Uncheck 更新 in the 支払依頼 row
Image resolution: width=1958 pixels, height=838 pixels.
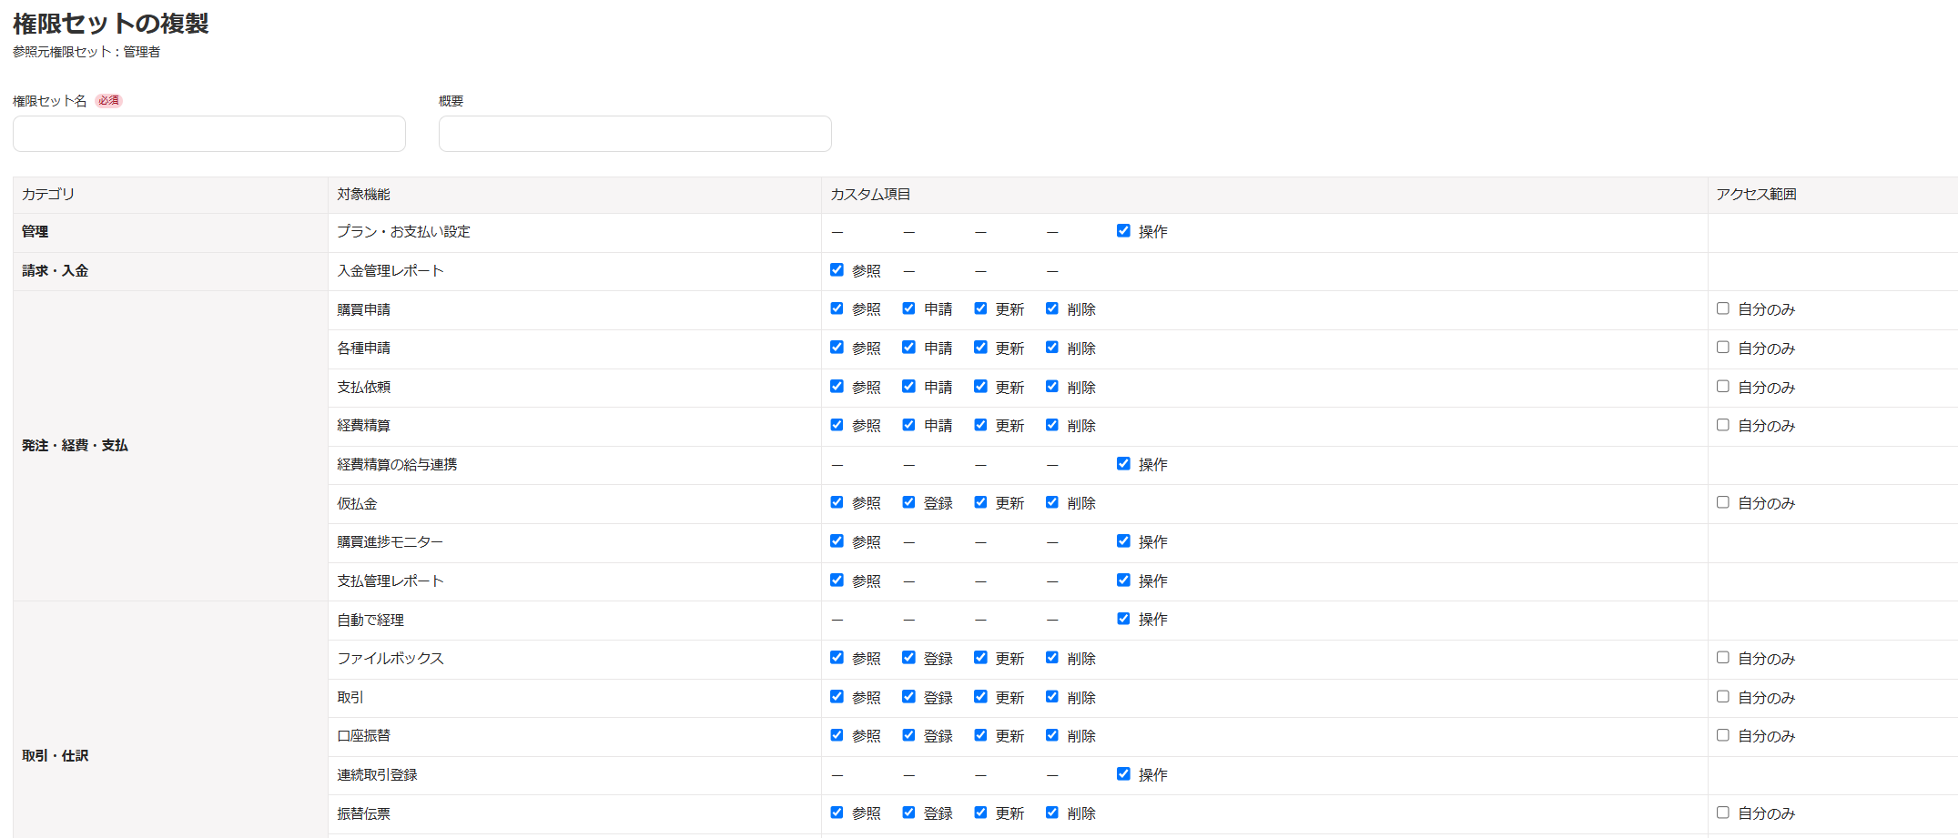(980, 387)
